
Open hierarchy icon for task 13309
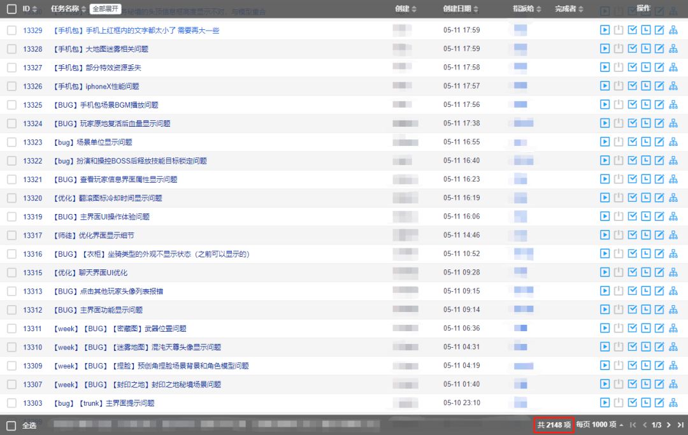[673, 366]
